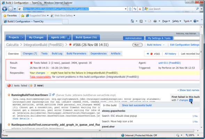Open the Tools menu
This screenshot has height=139, width=205.
point(187,21)
